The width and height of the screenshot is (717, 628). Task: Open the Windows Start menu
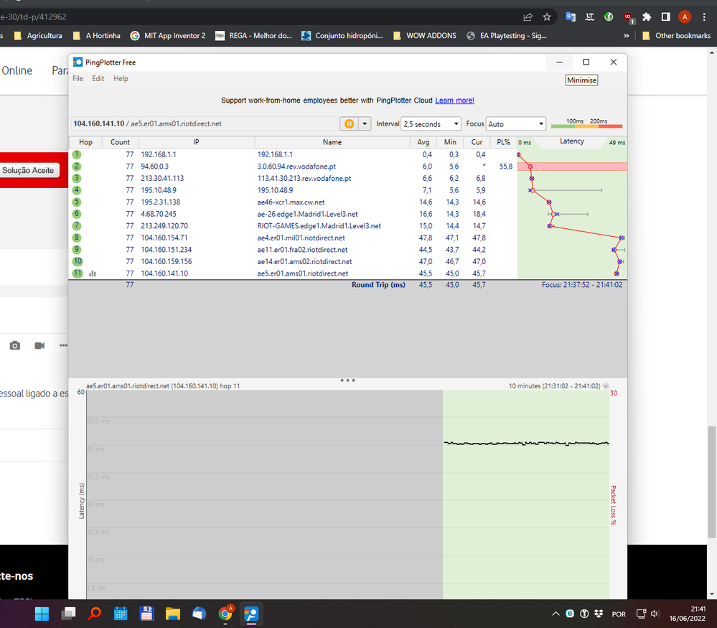tap(41, 614)
